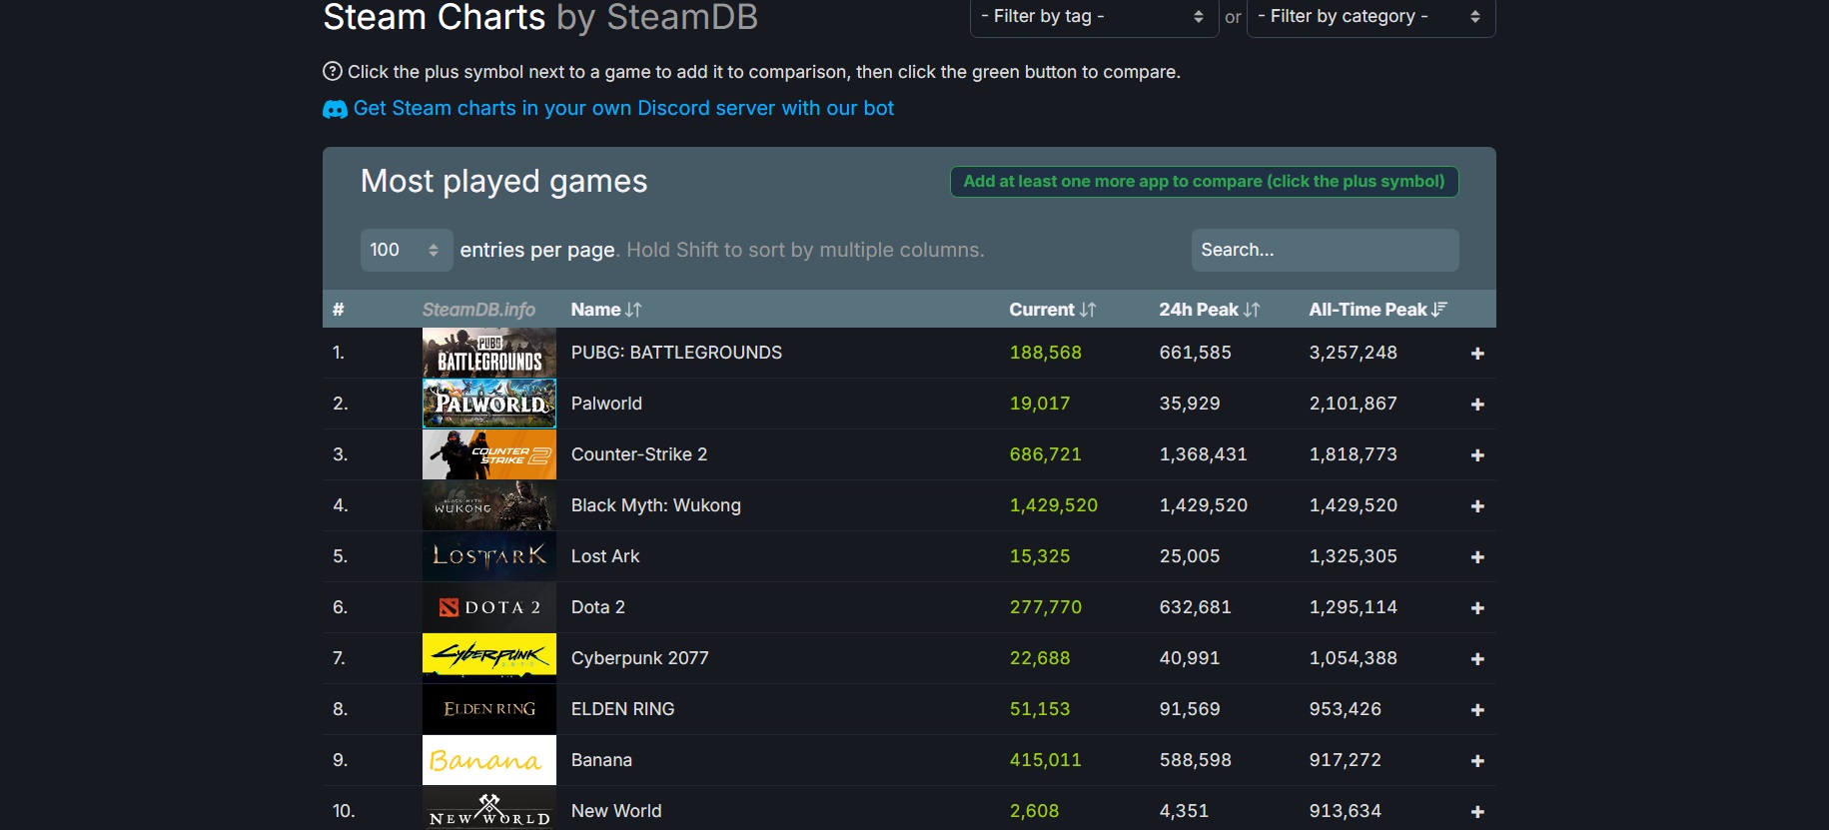
Task: Sort table by 24h Peak column
Action: pyautogui.click(x=1210, y=310)
